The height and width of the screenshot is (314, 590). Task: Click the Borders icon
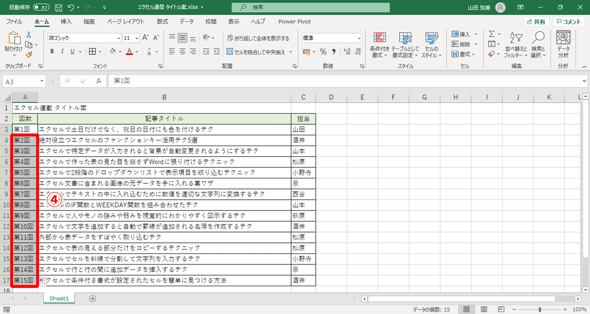pos(92,51)
